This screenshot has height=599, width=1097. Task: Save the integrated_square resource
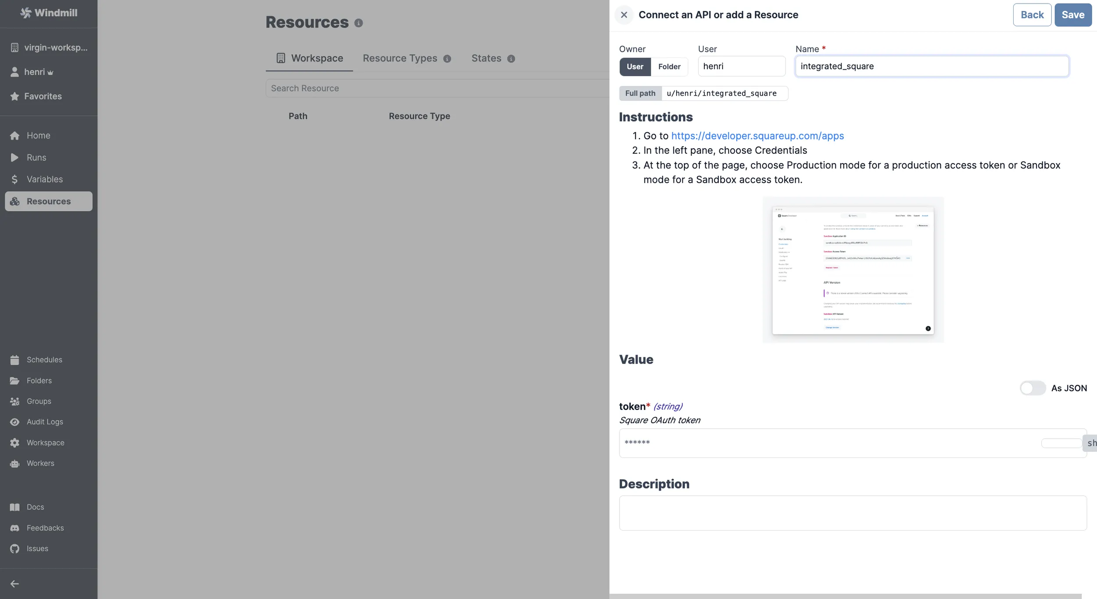click(1072, 14)
